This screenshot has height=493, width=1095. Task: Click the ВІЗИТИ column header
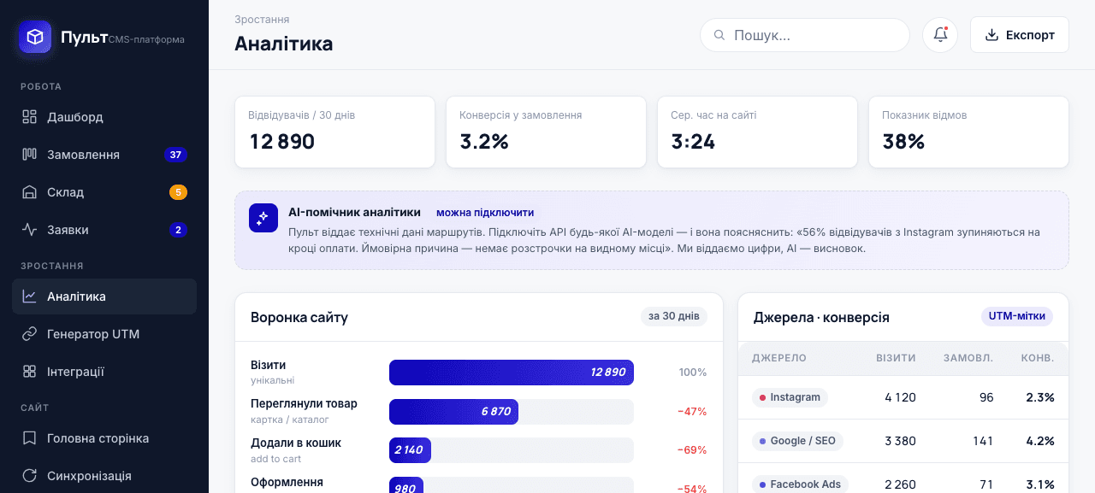coord(896,358)
